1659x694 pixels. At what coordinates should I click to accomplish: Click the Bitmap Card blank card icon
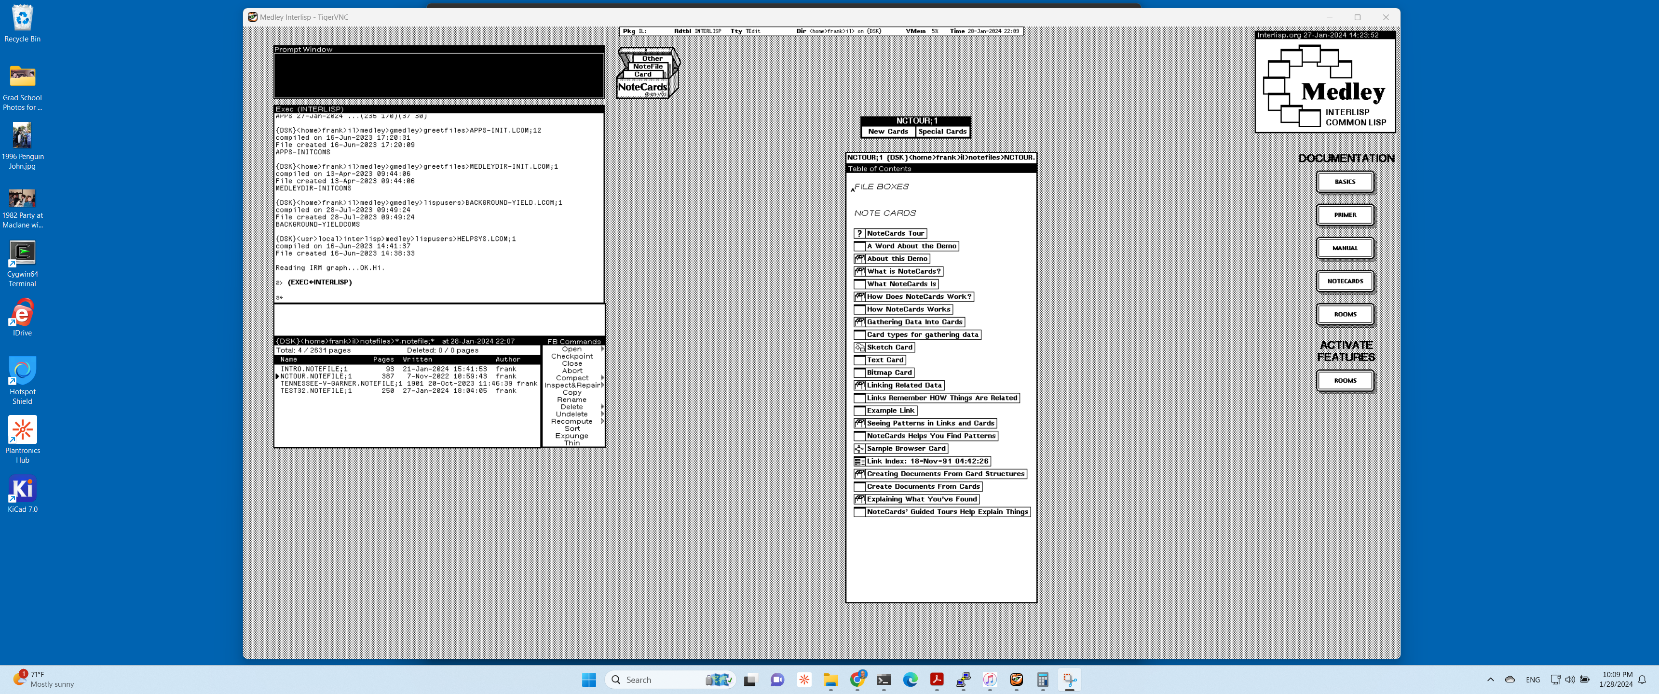pyautogui.click(x=859, y=373)
